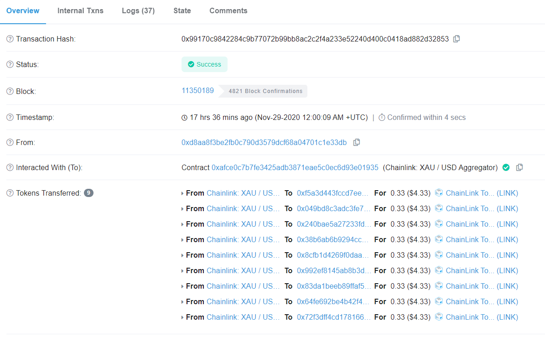Open the Comments tab
The image size is (545, 337).
[x=228, y=11]
